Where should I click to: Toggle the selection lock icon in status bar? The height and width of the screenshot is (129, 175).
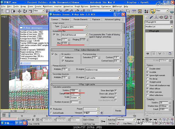[33, 120]
